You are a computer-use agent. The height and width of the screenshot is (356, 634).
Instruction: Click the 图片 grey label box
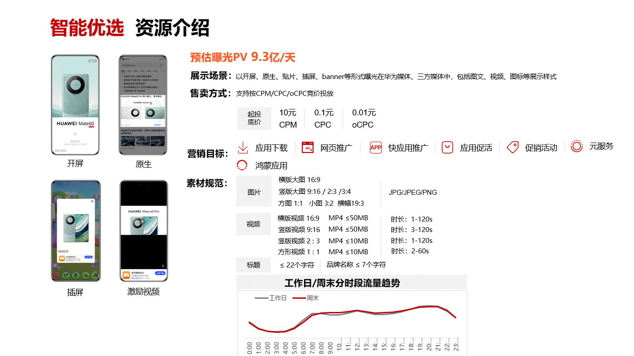pyautogui.click(x=254, y=192)
